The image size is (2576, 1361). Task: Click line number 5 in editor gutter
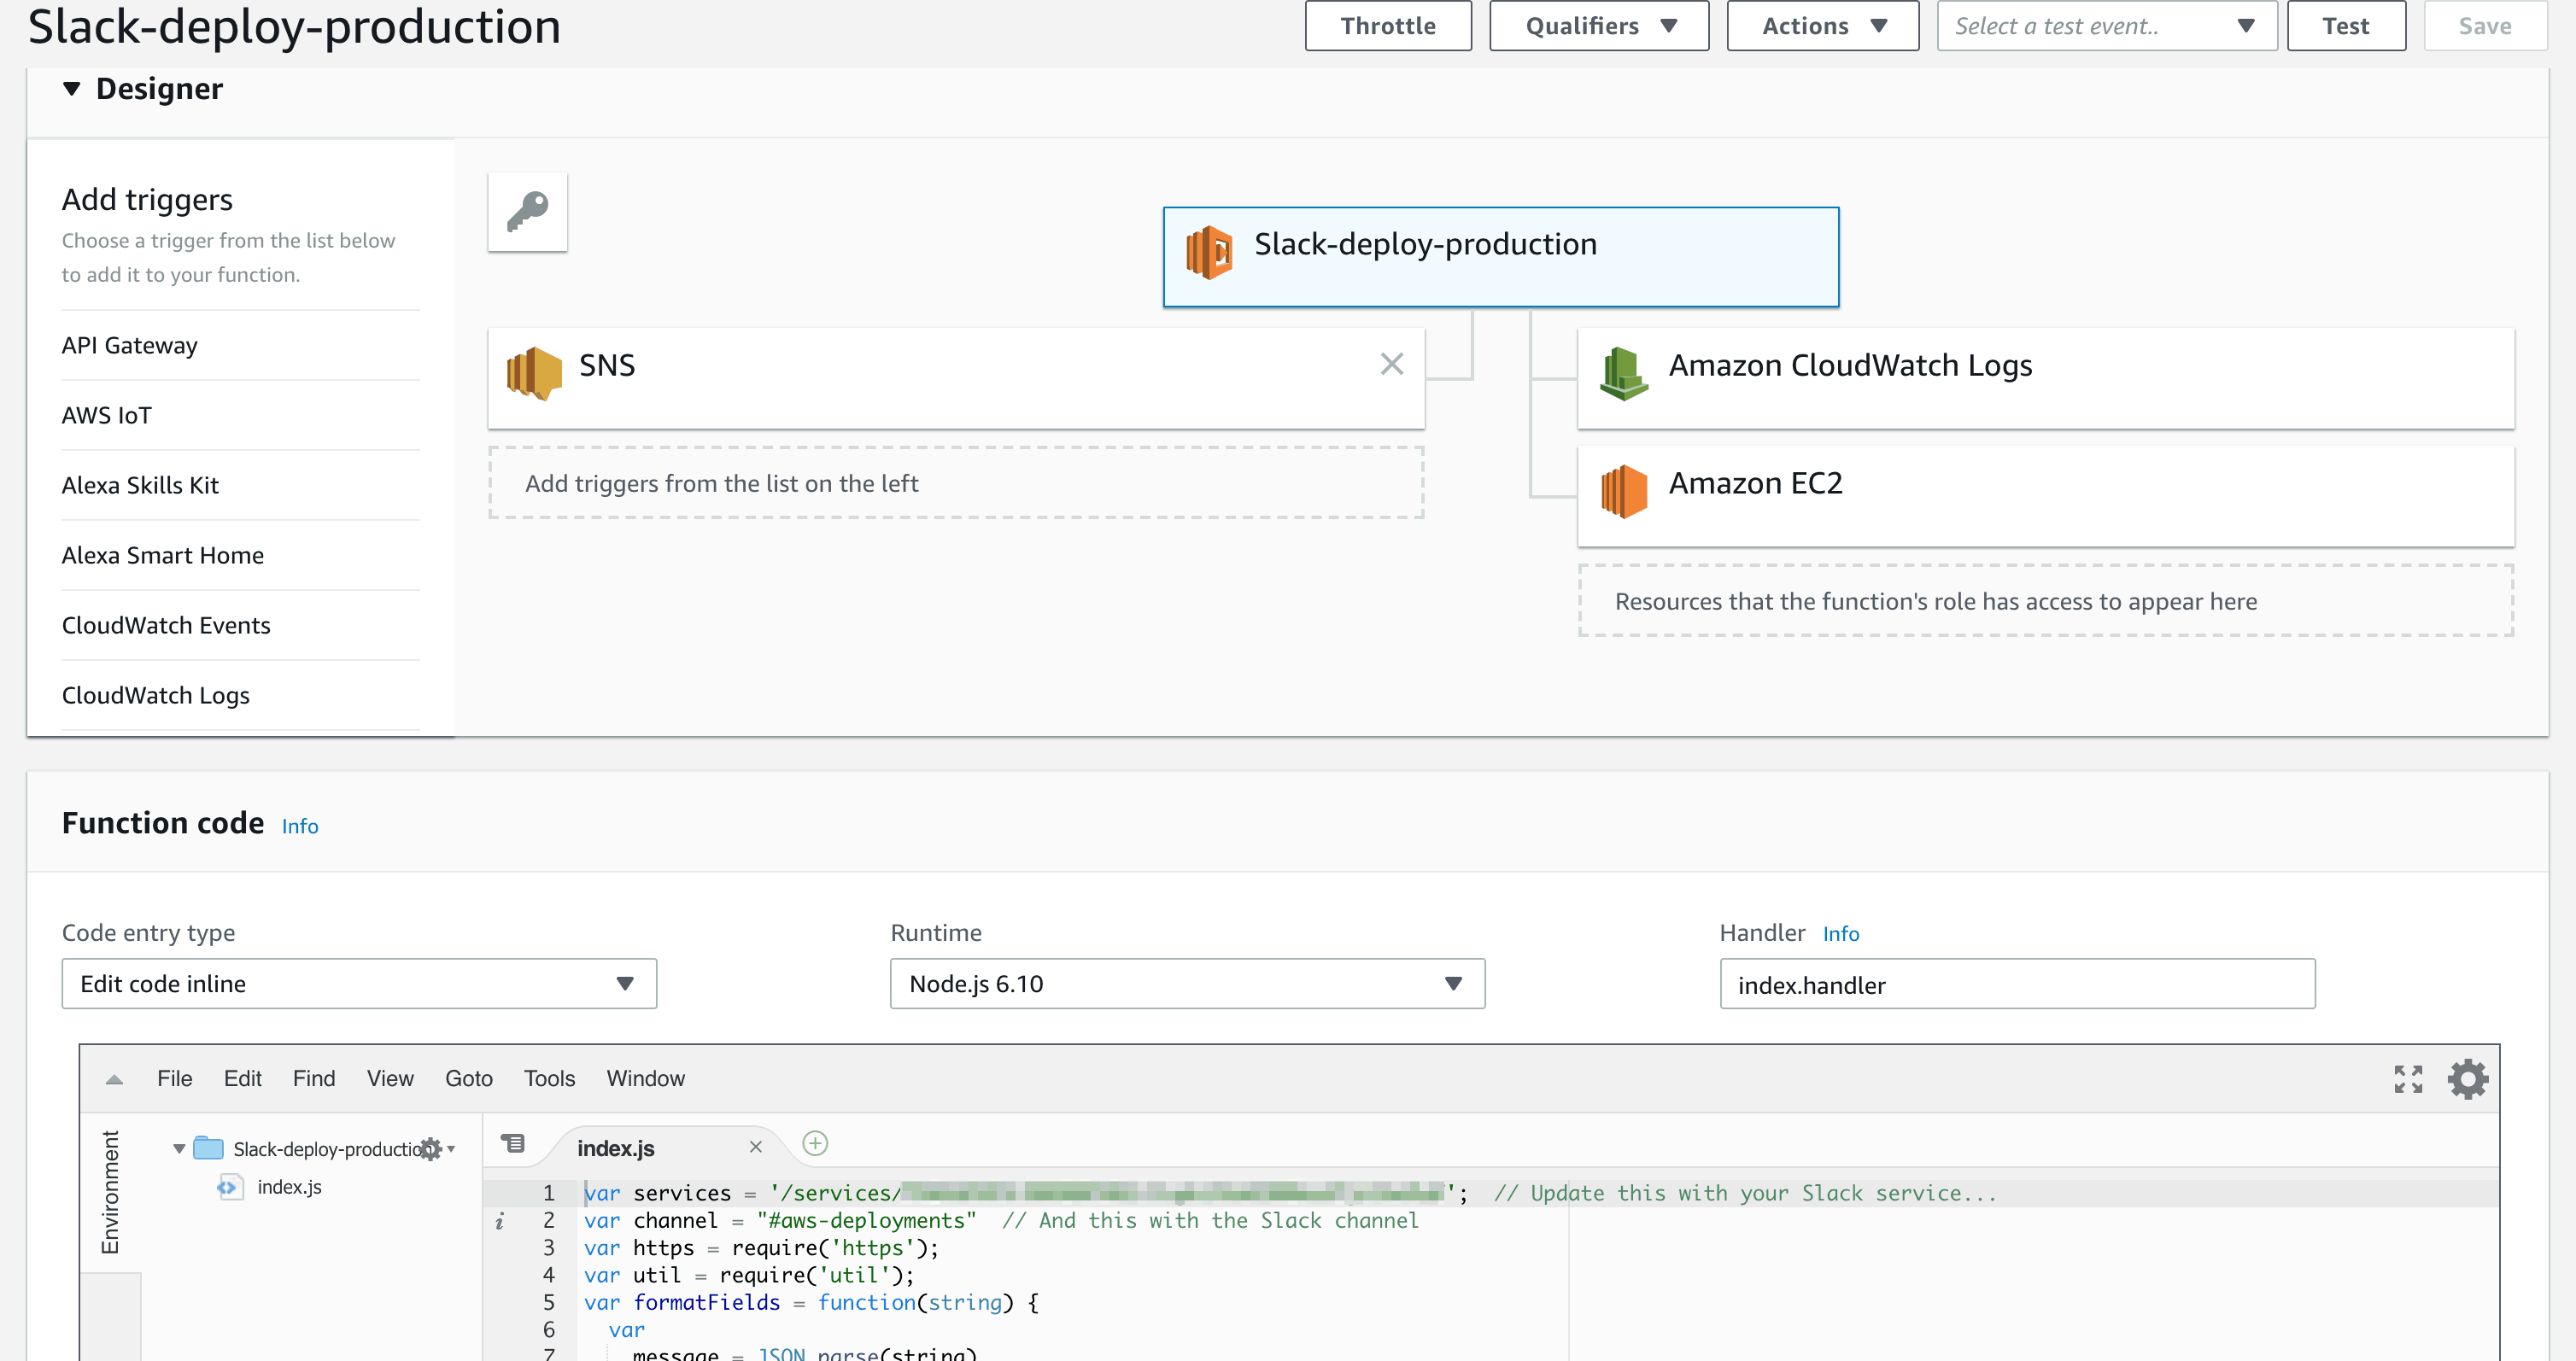click(548, 1302)
